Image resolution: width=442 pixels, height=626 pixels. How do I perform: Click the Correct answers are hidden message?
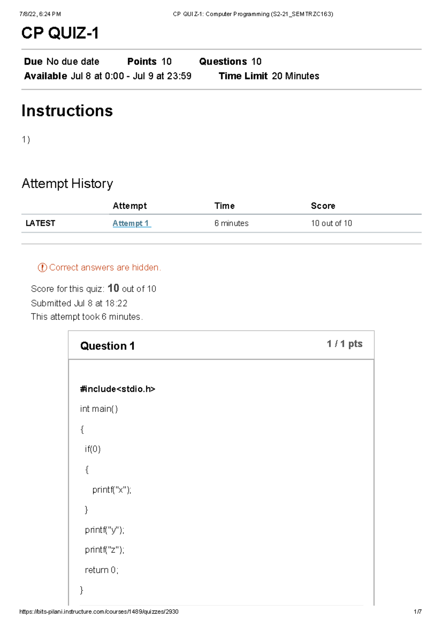pyautogui.click(x=105, y=268)
